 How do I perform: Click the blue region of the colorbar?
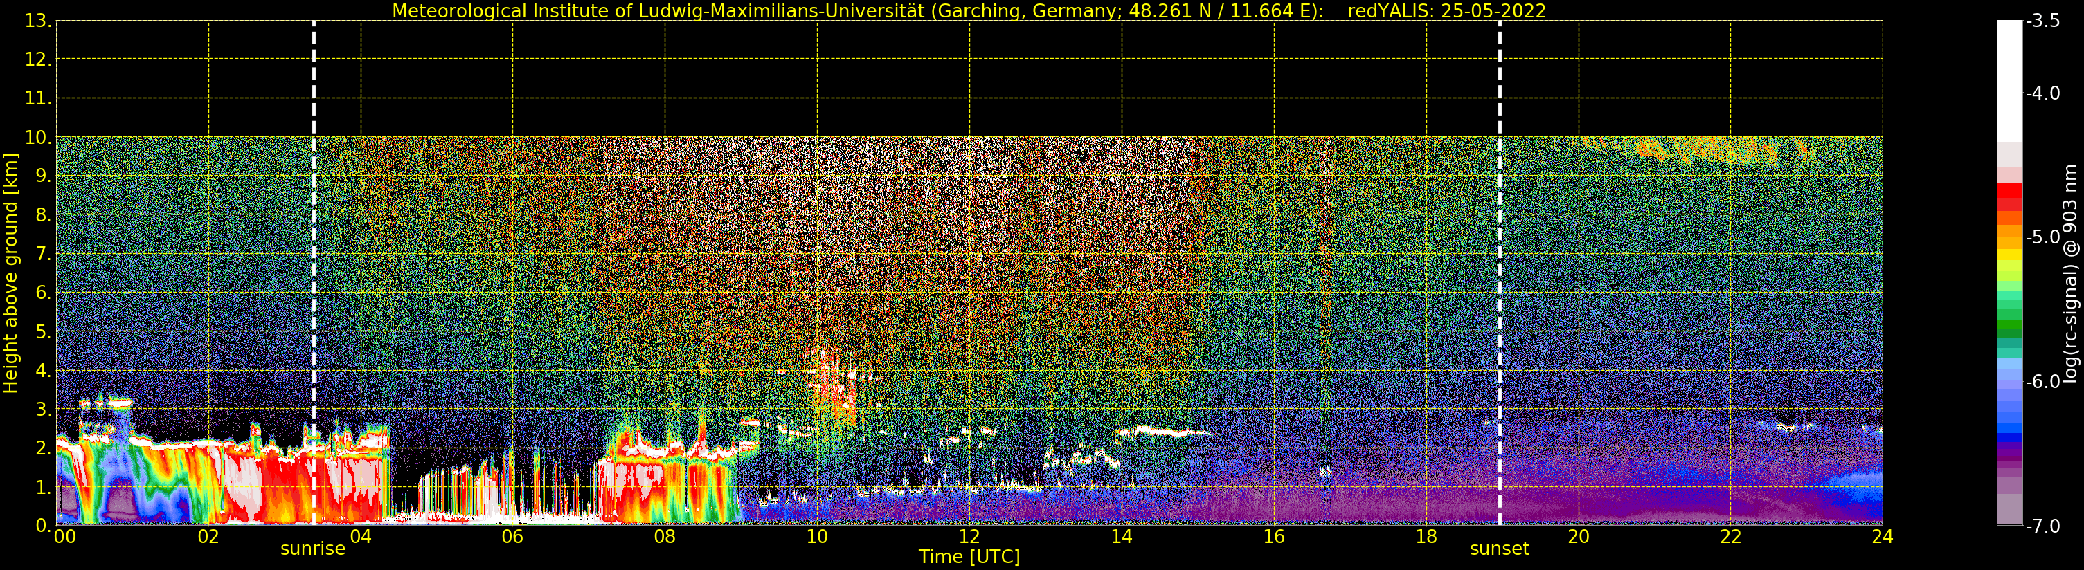[2009, 404]
